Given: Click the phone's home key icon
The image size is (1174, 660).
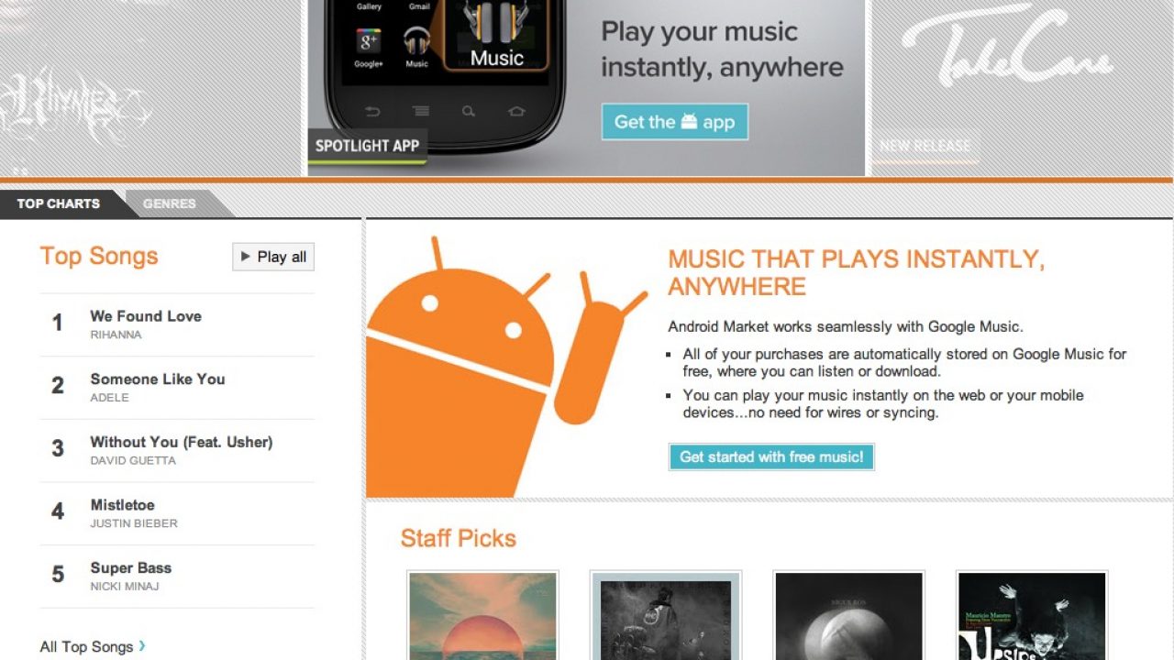Looking at the screenshot, I should coord(516,112).
